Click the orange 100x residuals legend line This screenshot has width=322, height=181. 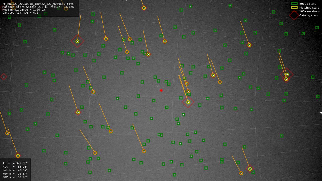(294, 11)
